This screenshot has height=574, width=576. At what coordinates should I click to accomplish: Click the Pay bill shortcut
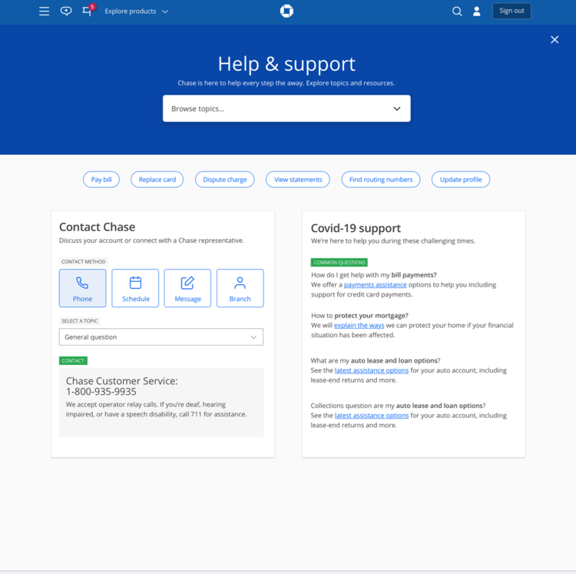[x=101, y=180]
